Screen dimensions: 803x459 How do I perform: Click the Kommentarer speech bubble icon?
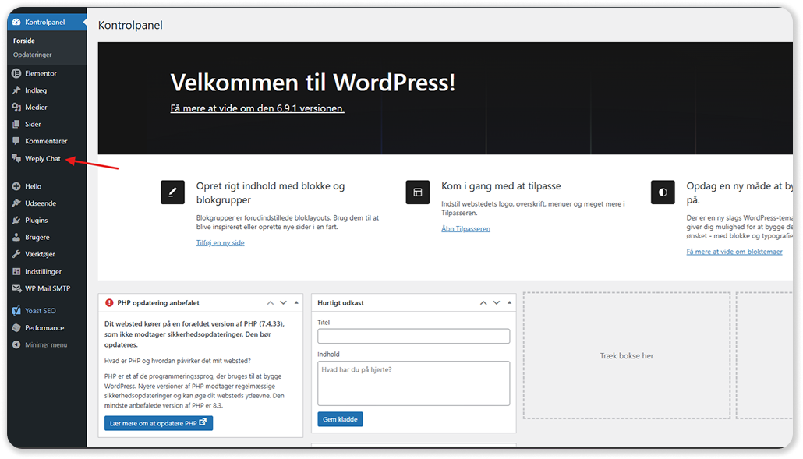coord(16,141)
